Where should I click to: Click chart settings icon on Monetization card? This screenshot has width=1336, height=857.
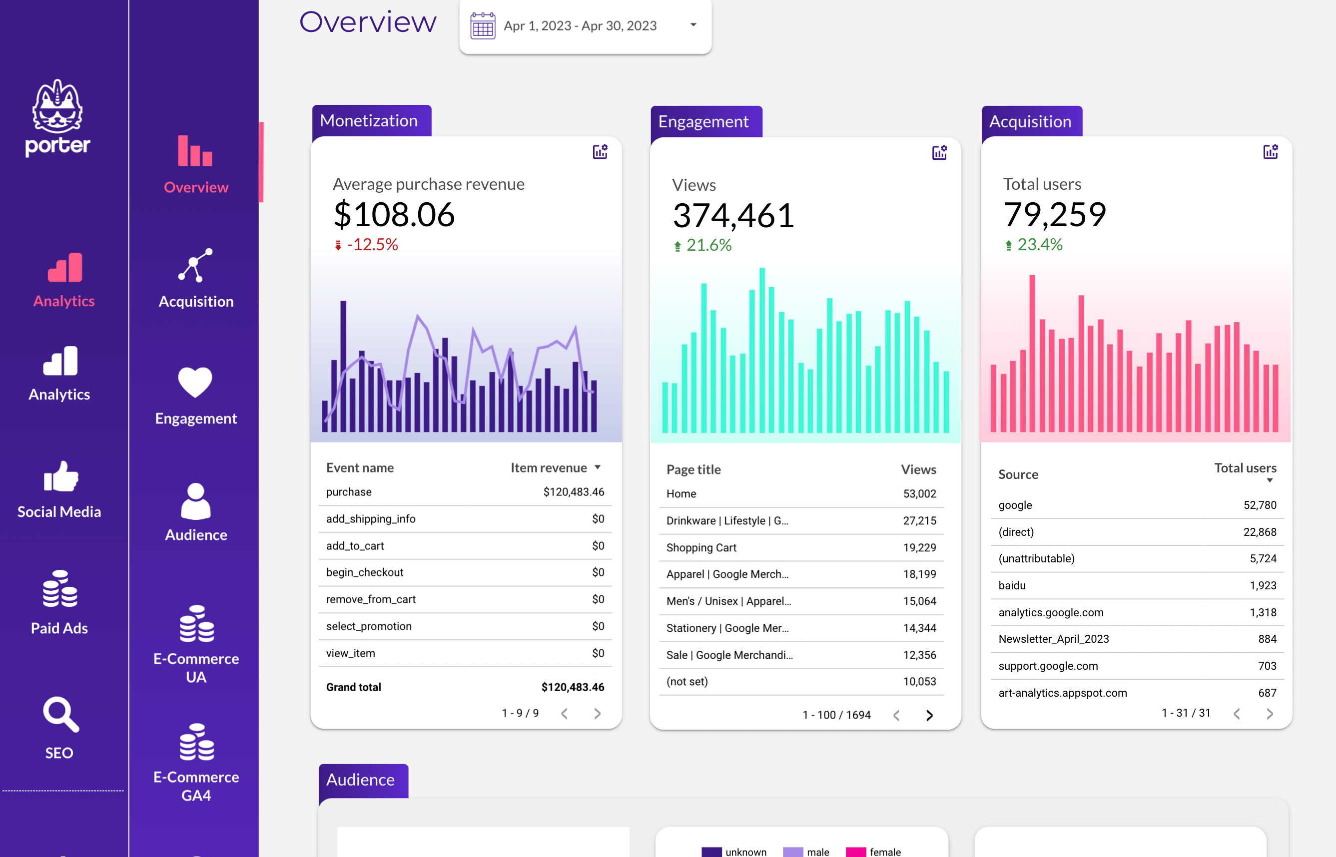tap(600, 152)
